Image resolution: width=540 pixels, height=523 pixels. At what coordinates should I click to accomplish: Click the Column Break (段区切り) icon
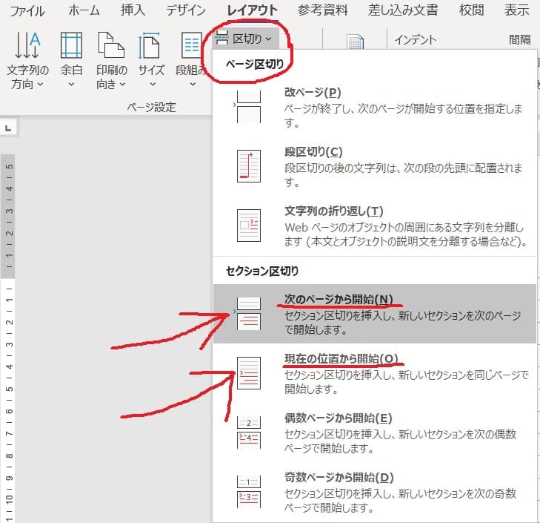tap(248, 165)
